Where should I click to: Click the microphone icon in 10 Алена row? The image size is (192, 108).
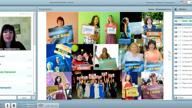click(x=179, y=62)
